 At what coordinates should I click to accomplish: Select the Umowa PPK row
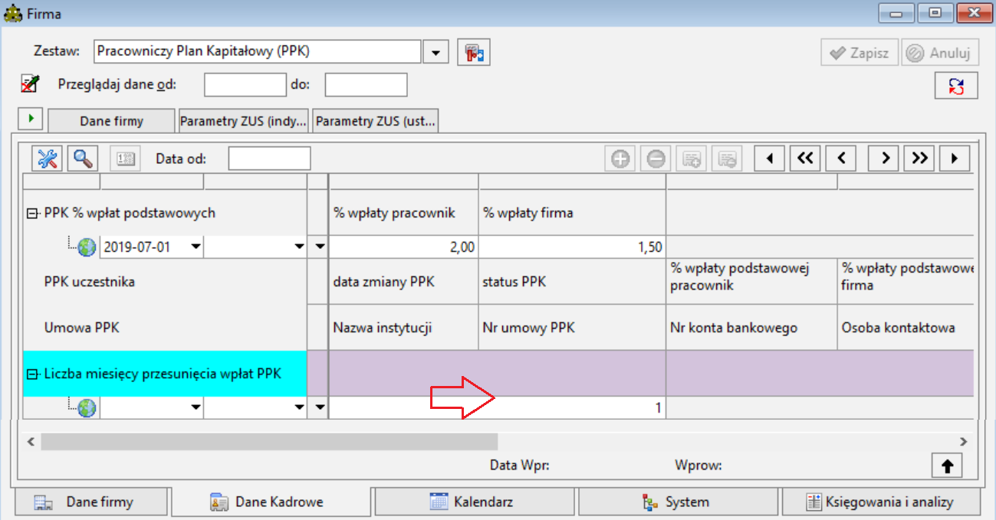(164, 328)
